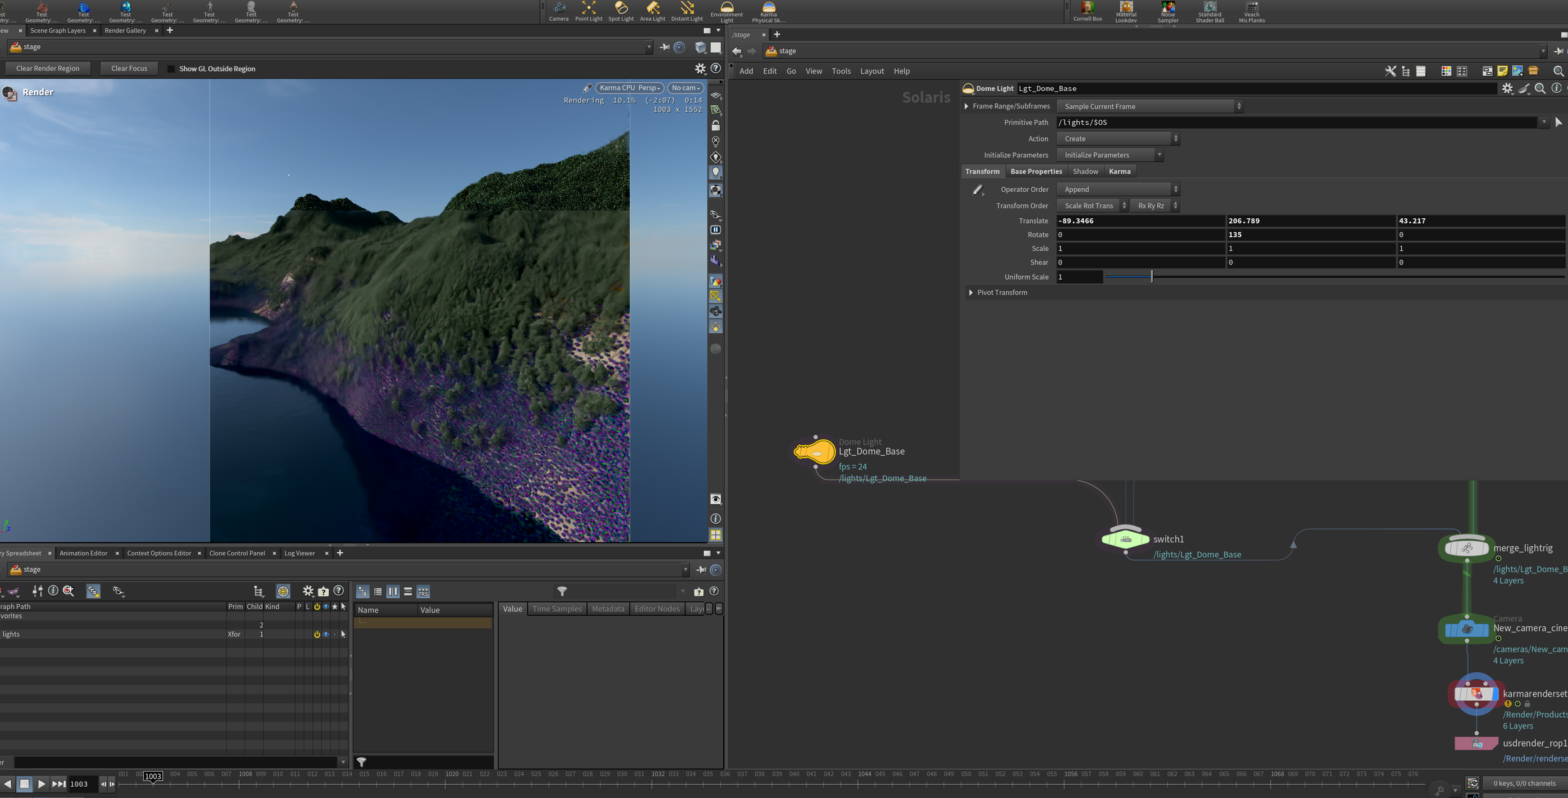Add an Area Light from shelf

pyautogui.click(x=652, y=11)
